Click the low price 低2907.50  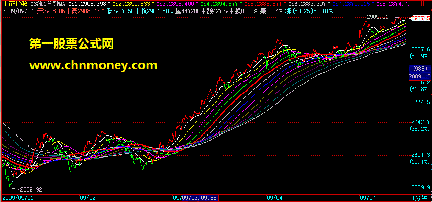pyautogui.click(x=120, y=12)
